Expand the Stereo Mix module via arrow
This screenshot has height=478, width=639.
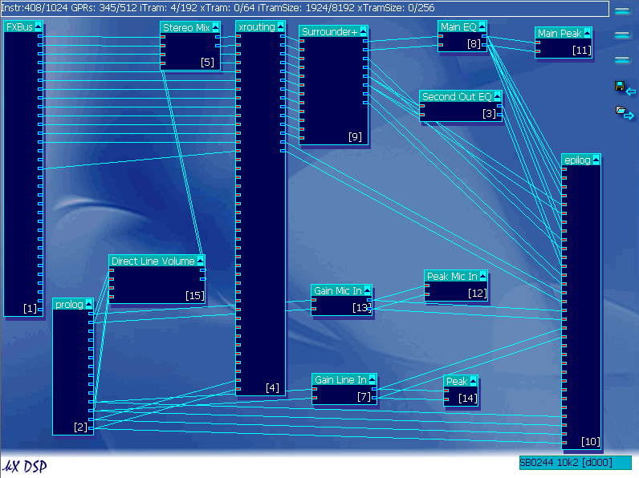tap(216, 27)
